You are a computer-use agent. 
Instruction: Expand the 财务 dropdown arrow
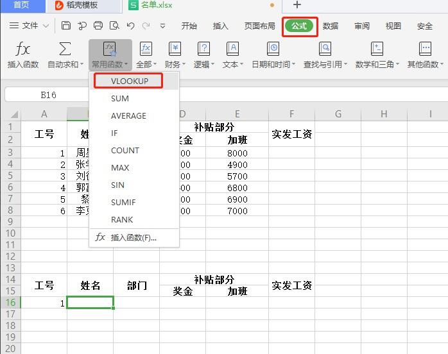(184, 64)
